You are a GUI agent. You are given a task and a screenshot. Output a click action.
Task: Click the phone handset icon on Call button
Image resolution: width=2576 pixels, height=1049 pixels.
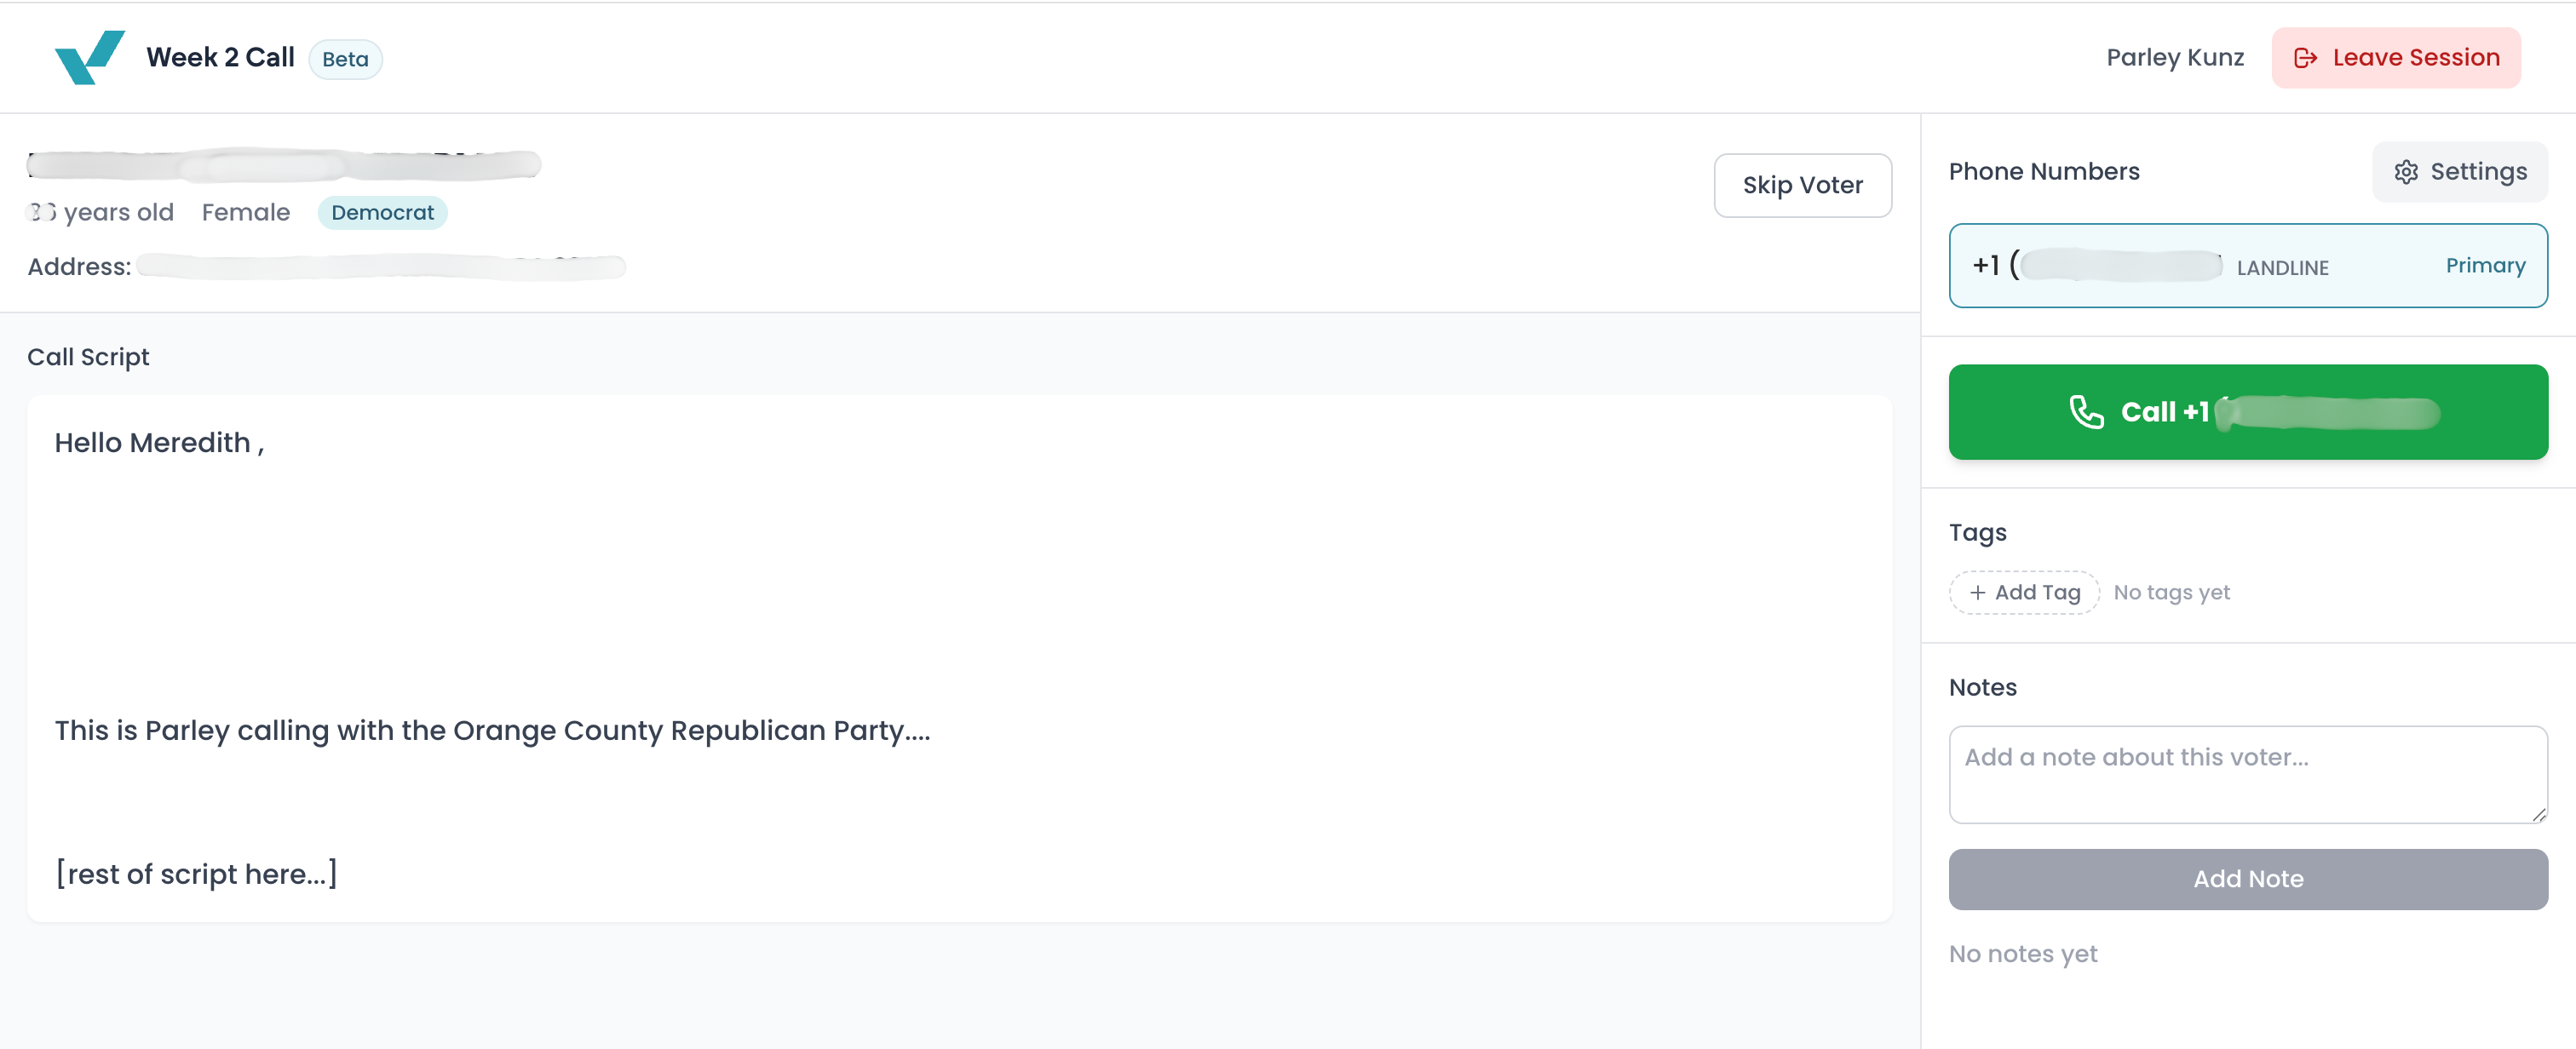2087,412
